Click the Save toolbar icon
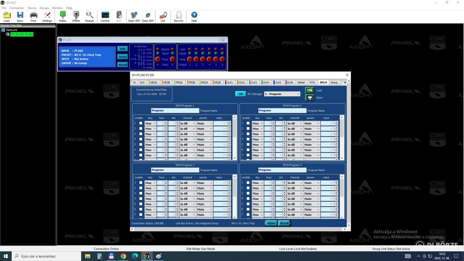The height and width of the screenshot is (261, 464). [20, 17]
